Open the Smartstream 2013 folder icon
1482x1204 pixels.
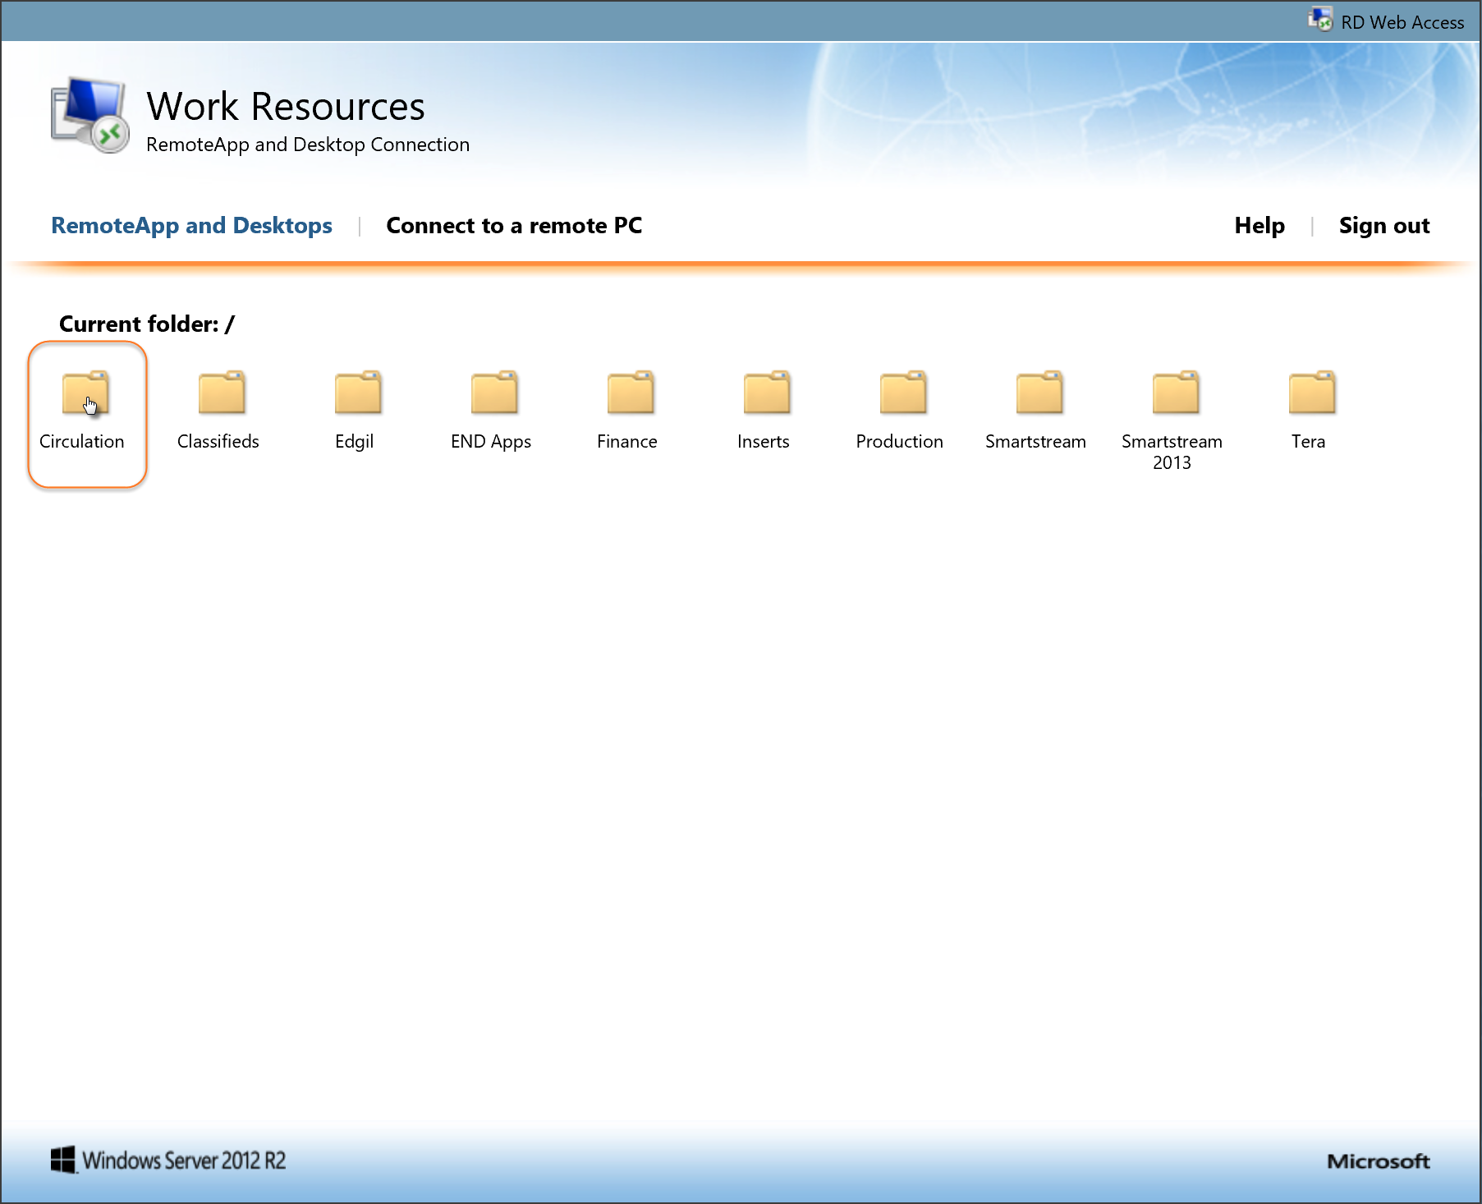(1176, 393)
